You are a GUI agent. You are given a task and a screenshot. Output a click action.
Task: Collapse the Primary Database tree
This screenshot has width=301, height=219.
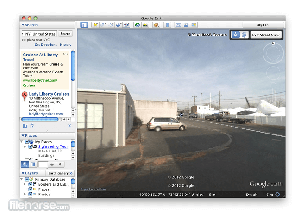21,179
